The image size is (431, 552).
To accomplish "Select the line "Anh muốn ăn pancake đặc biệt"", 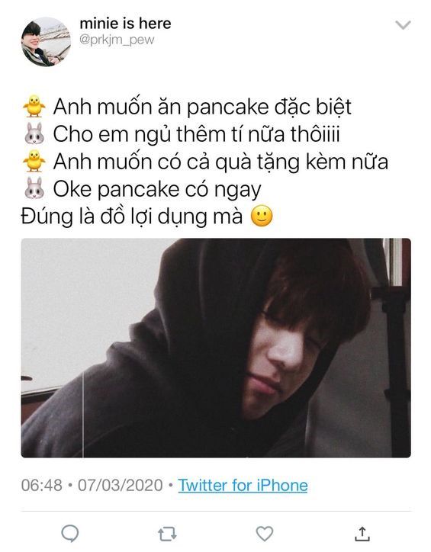I will [x=202, y=107].
